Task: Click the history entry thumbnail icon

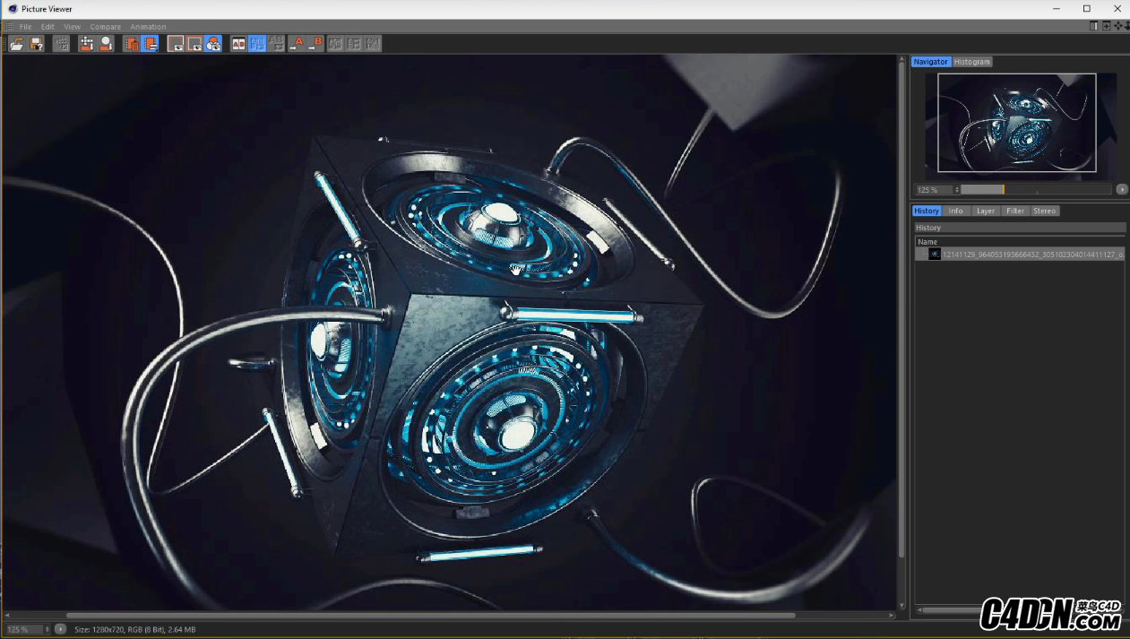Action: pos(935,255)
